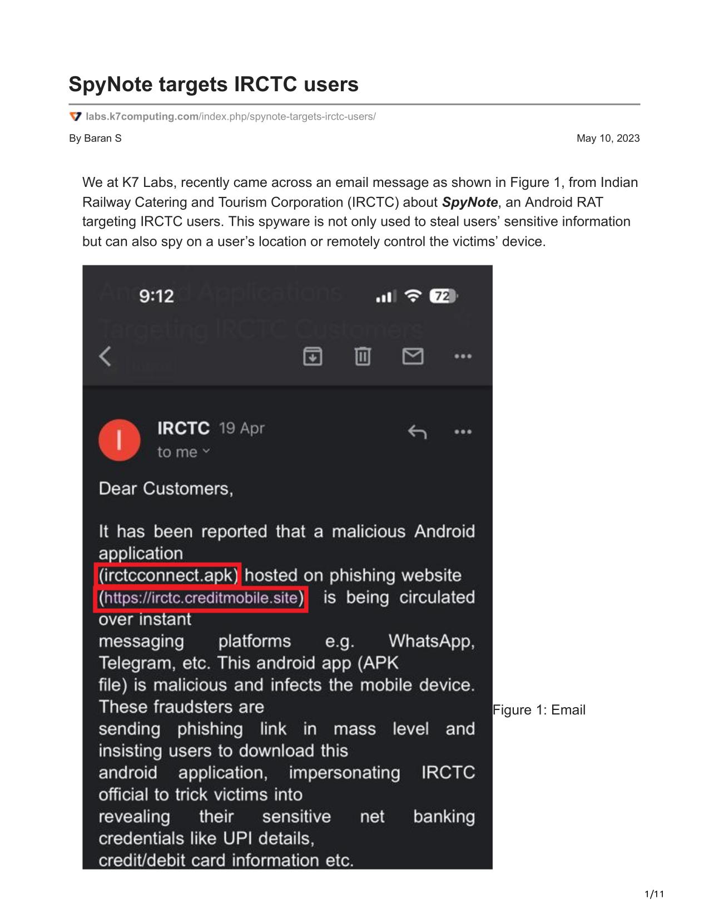Click the mark unread envelope icon
Screen dimensions: 709x918
pyautogui.click(x=413, y=356)
